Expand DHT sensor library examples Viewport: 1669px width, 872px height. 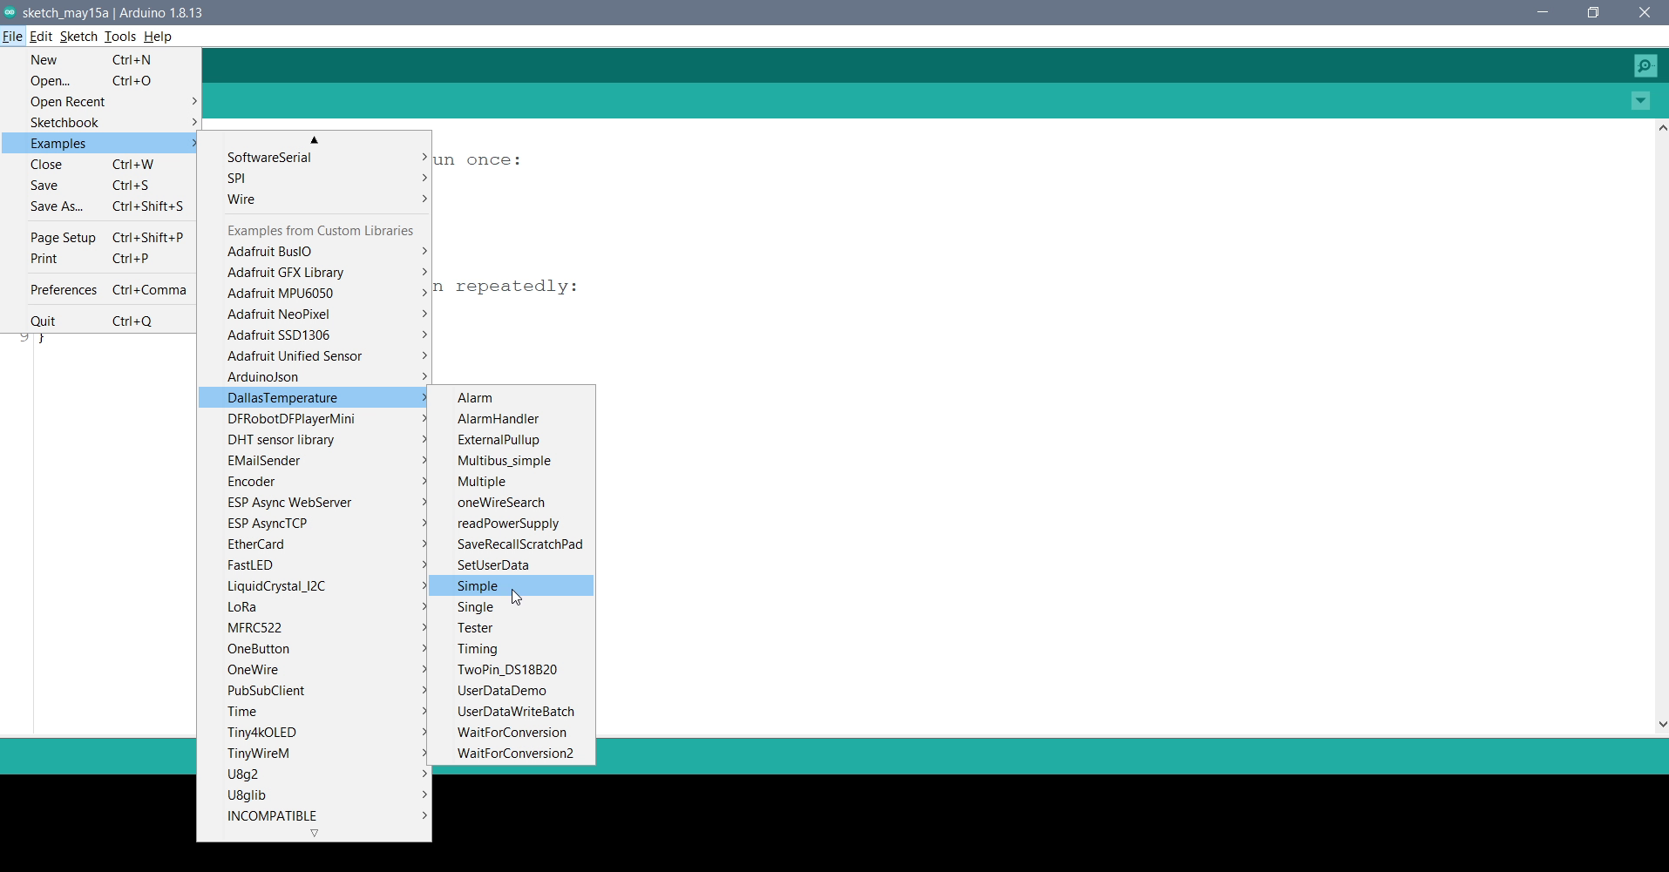pyautogui.click(x=315, y=440)
